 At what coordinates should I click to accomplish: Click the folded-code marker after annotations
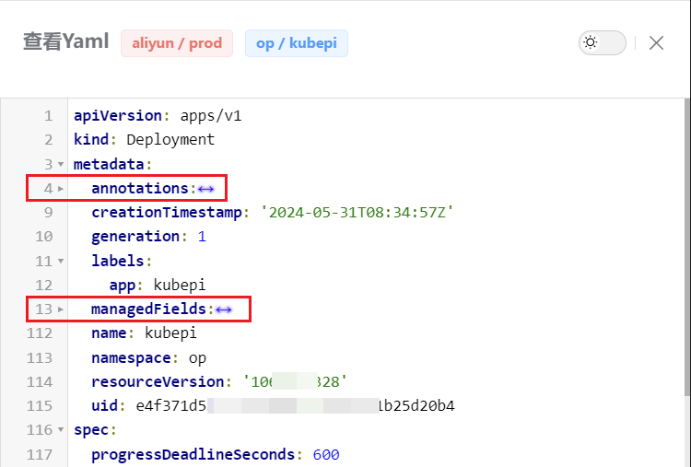[x=206, y=189]
